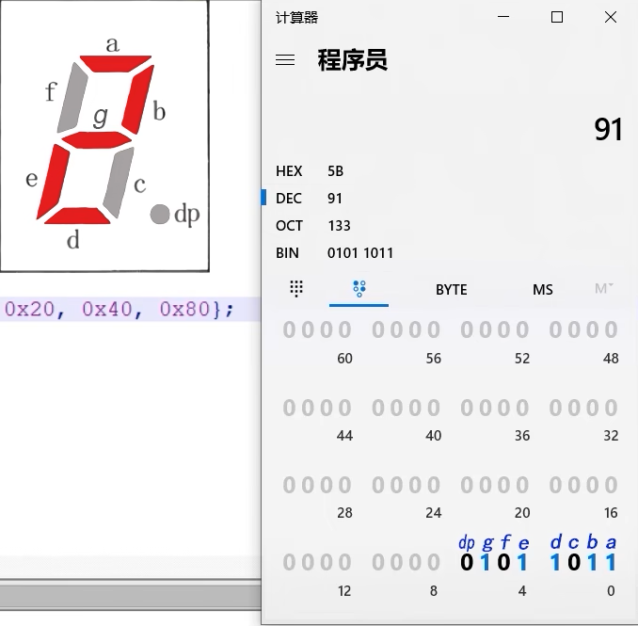Flip the bit labeled g
This screenshot has height=626, width=638.
tap(486, 563)
